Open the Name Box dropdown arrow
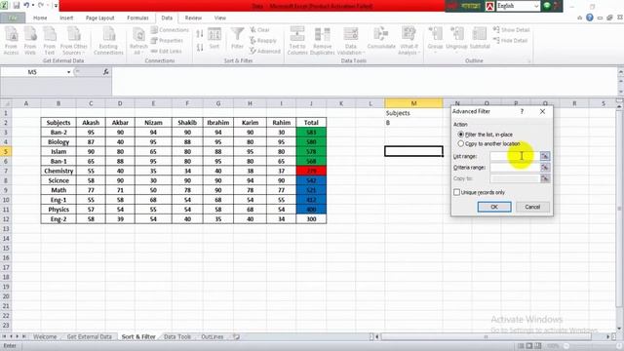This screenshot has height=351, width=624. [68, 72]
